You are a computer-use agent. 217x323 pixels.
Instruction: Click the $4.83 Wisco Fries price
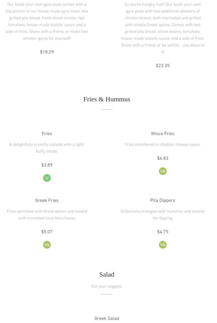click(x=163, y=158)
